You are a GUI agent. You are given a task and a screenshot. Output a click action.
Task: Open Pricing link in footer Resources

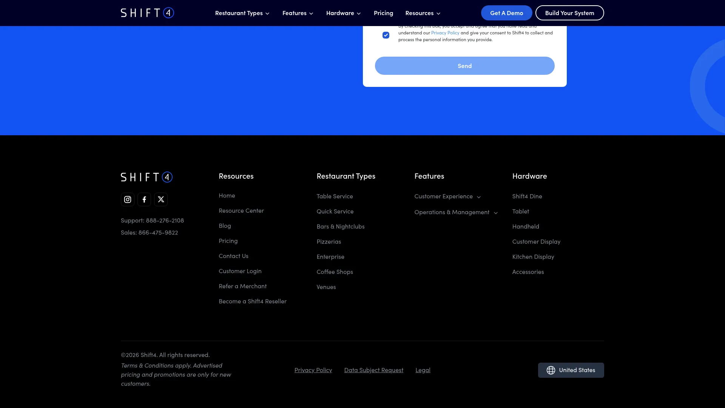[x=228, y=241]
